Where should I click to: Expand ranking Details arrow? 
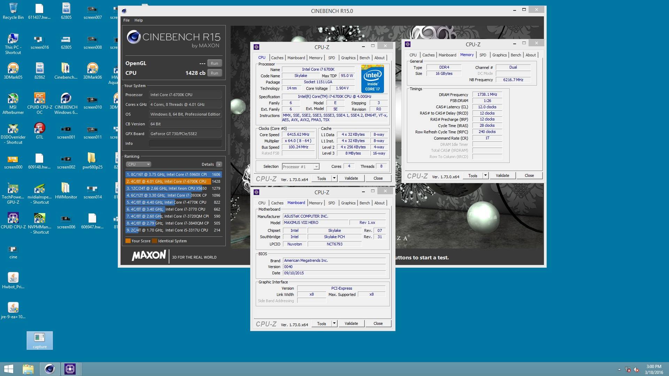pos(219,164)
